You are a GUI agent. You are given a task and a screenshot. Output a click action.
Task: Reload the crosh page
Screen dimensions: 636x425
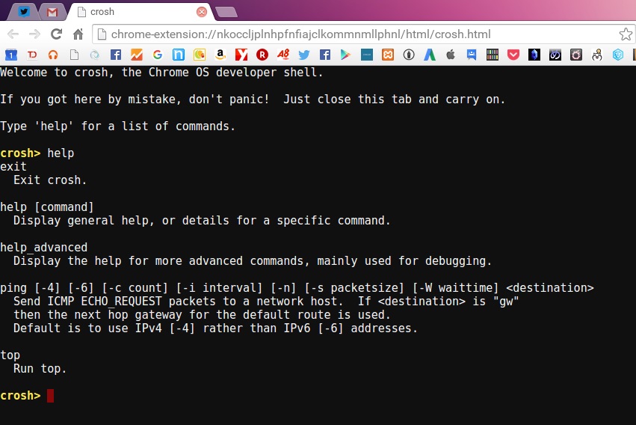tap(56, 34)
